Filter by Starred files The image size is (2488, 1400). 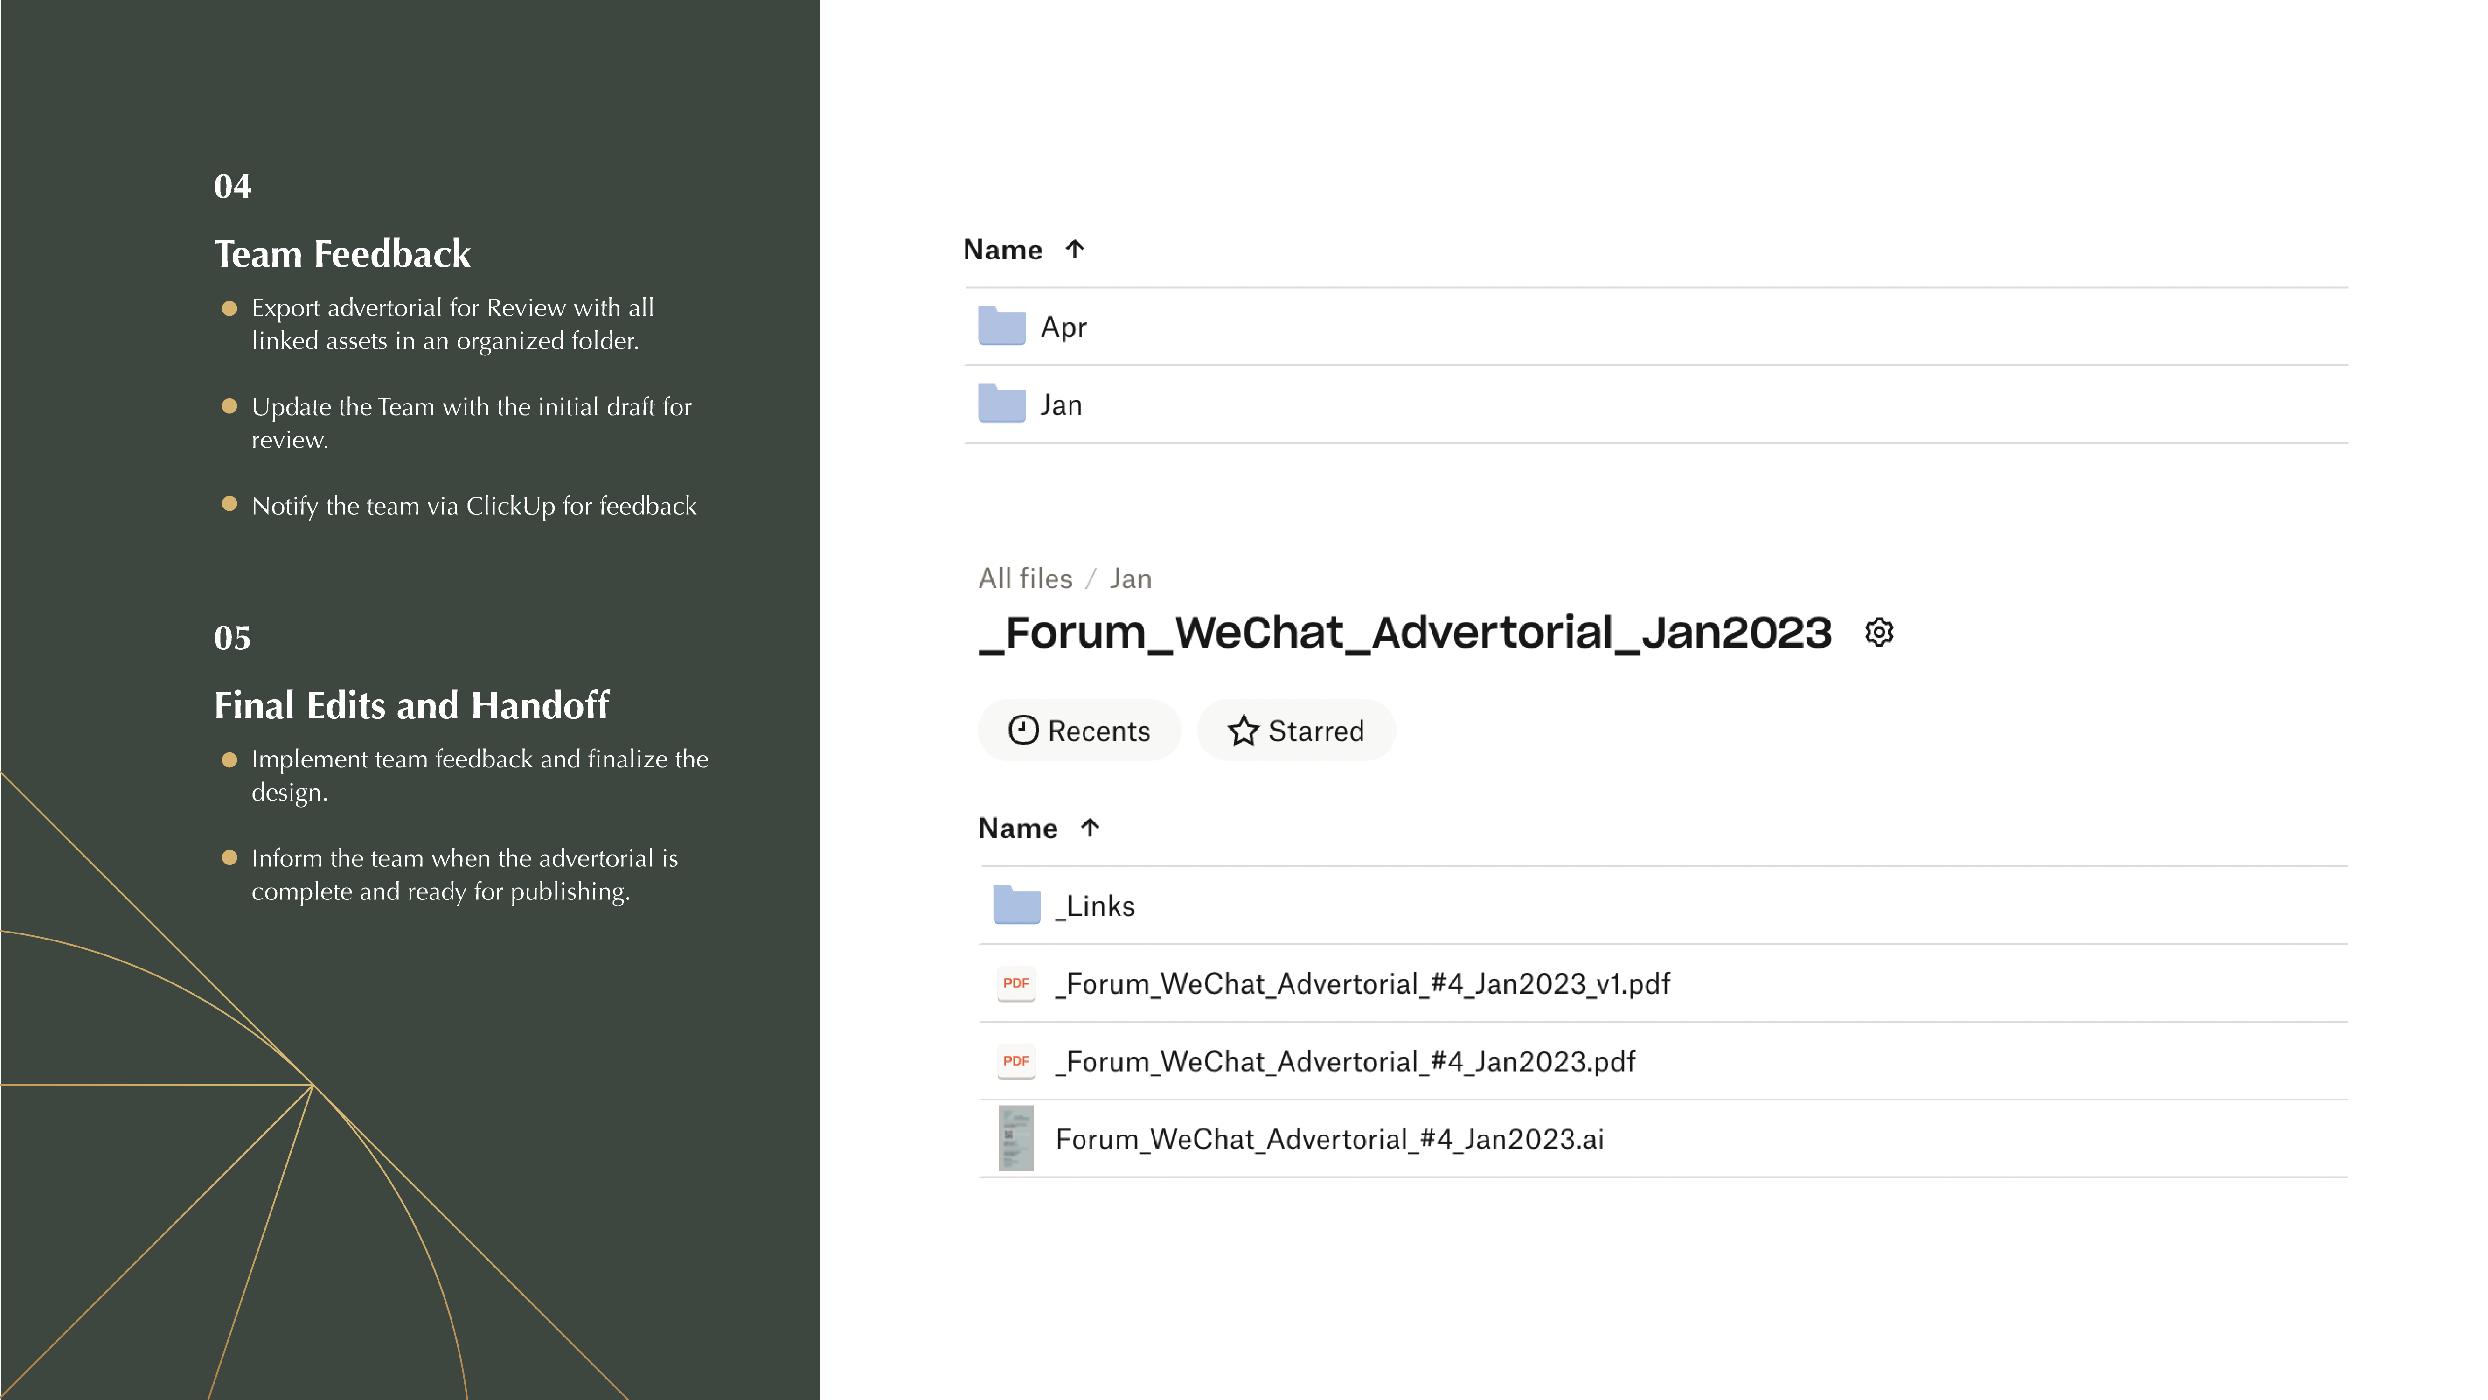(1296, 731)
